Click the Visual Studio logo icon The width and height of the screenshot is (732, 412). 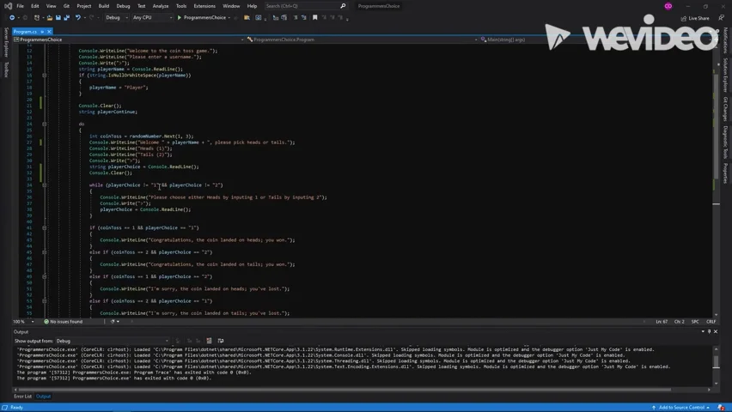pyautogui.click(x=8, y=6)
